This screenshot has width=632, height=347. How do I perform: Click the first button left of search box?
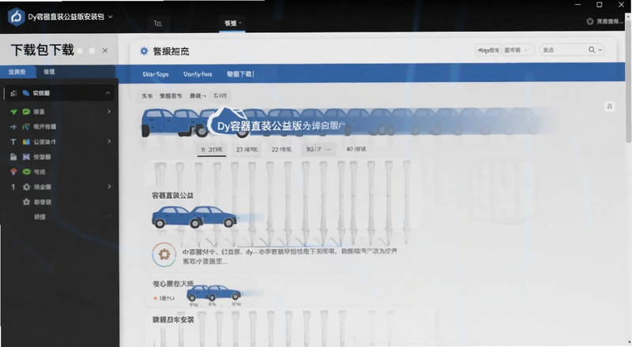click(488, 50)
